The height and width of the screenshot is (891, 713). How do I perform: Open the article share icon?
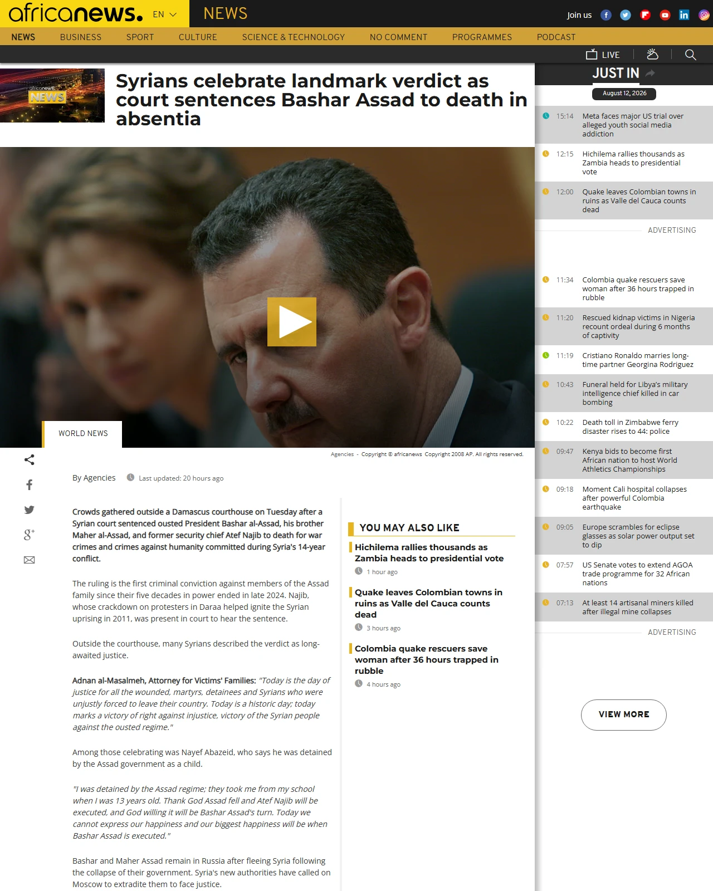coord(30,459)
